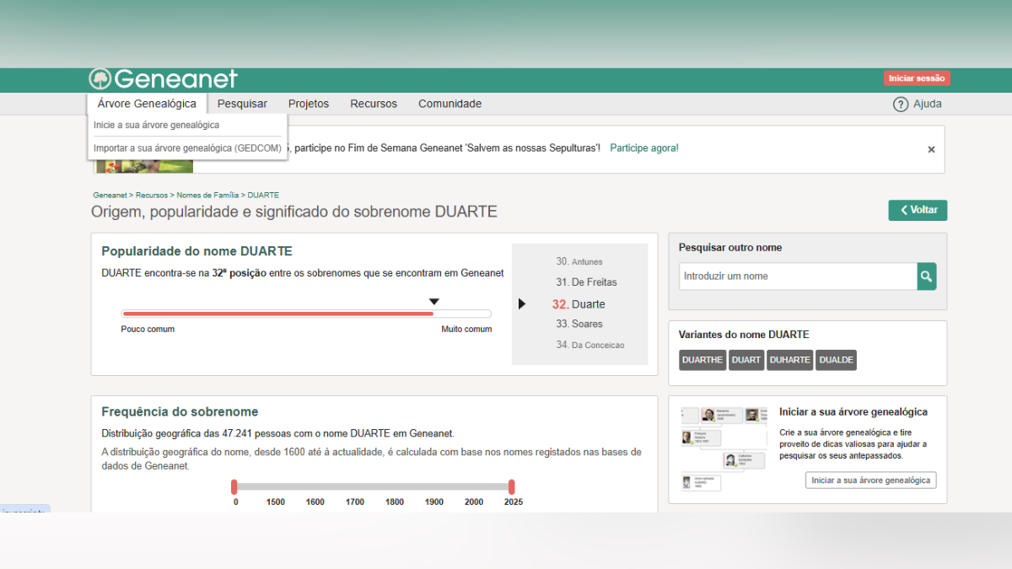Close the banner with the X icon

tap(931, 149)
